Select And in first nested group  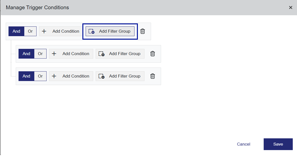26,54
